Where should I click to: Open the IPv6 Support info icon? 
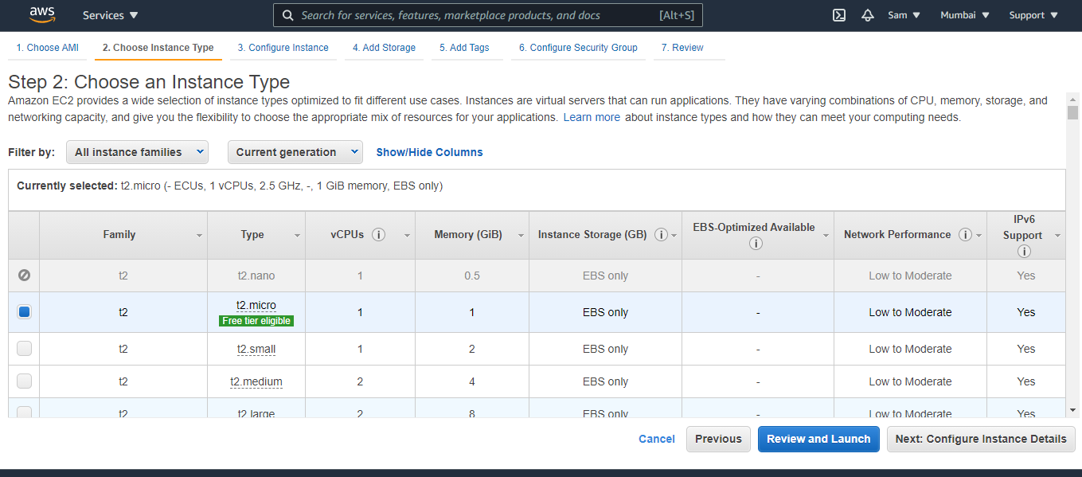click(1025, 251)
